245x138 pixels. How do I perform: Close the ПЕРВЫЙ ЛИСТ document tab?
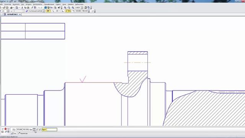[x=20, y=15]
